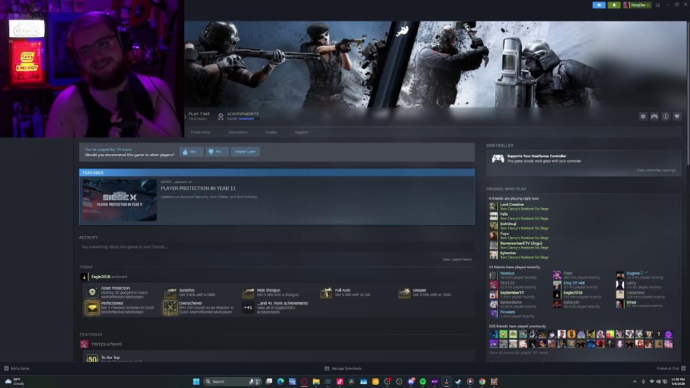Click Add a Game button
This screenshot has height=388, width=690.
(x=17, y=369)
